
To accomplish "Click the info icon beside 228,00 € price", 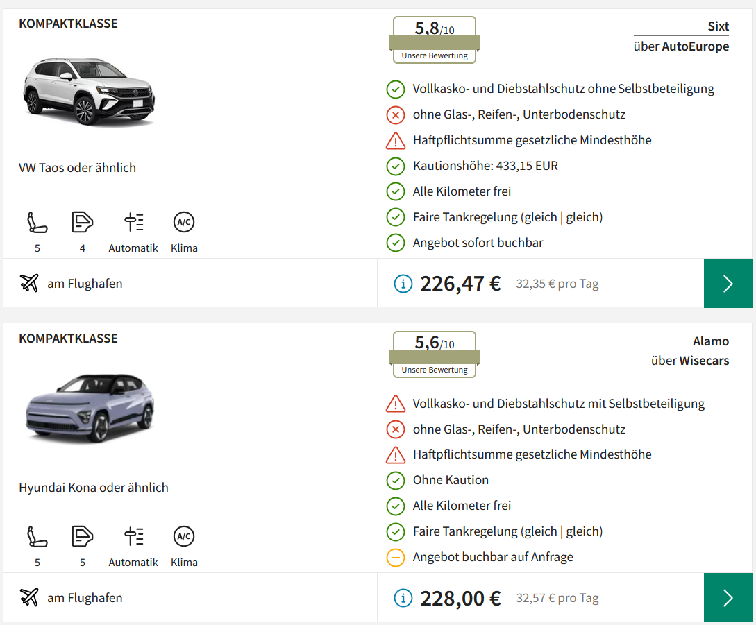I will pyautogui.click(x=403, y=598).
